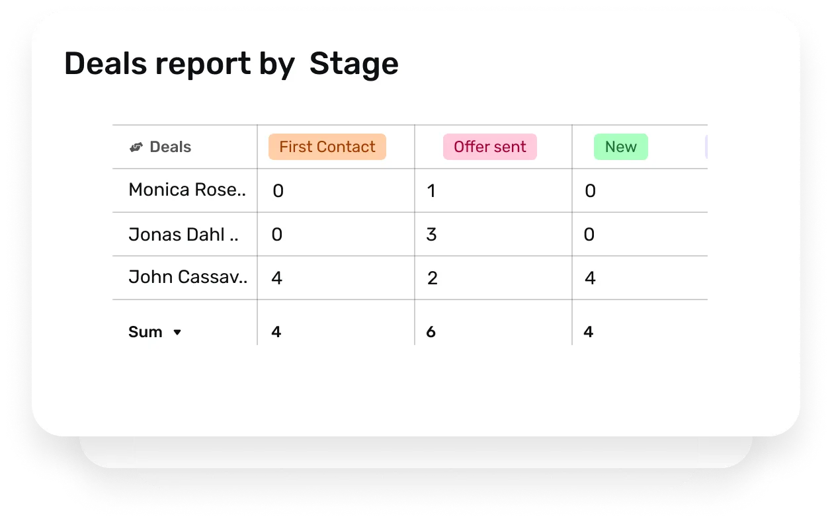Click the New column sum of 4
This screenshot has width=832, height=521.
pyautogui.click(x=589, y=332)
